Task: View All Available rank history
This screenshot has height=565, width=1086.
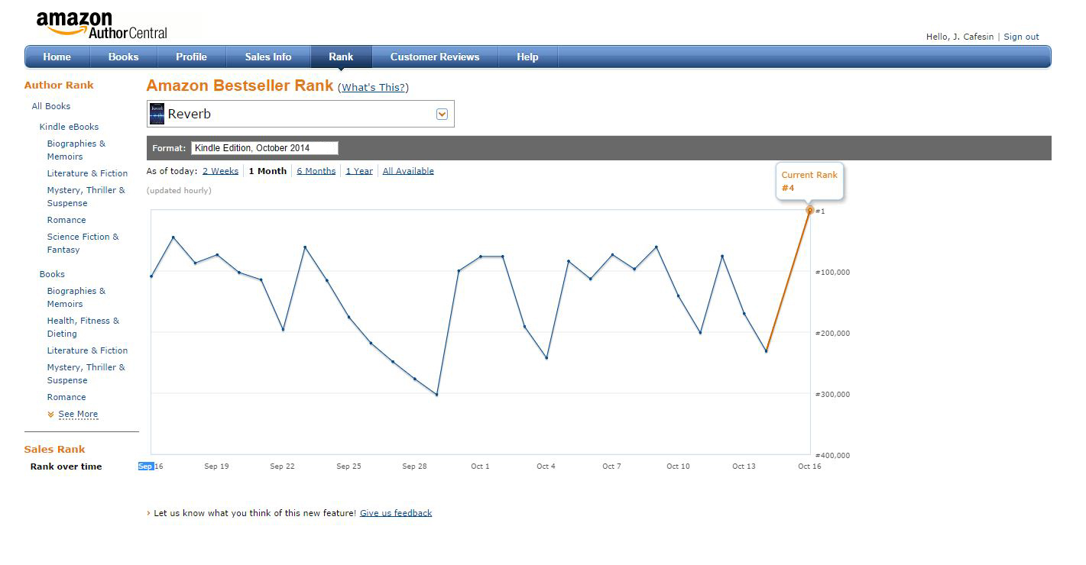Action: [408, 171]
